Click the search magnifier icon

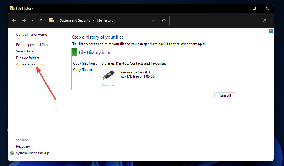click(264, 21)
